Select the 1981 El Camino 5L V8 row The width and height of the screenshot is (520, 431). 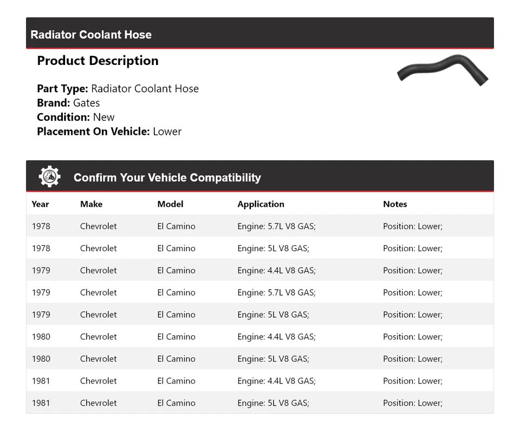coord(259,403)
